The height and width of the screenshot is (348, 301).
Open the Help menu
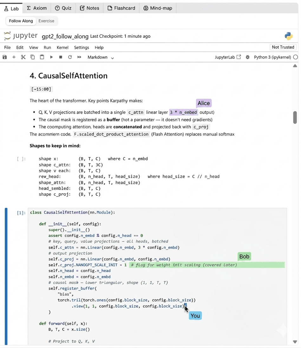pos(99,48)
